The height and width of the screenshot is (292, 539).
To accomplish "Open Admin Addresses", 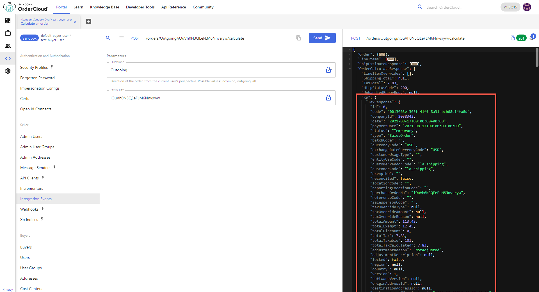I will click(35, 157).
